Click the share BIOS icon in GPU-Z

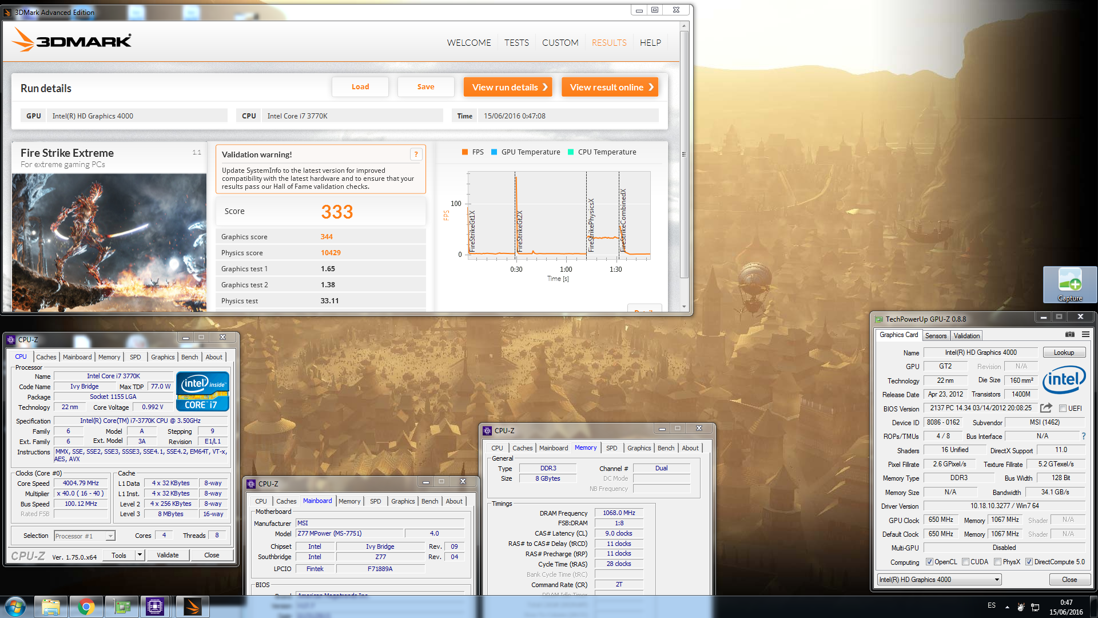point(1046,408)
